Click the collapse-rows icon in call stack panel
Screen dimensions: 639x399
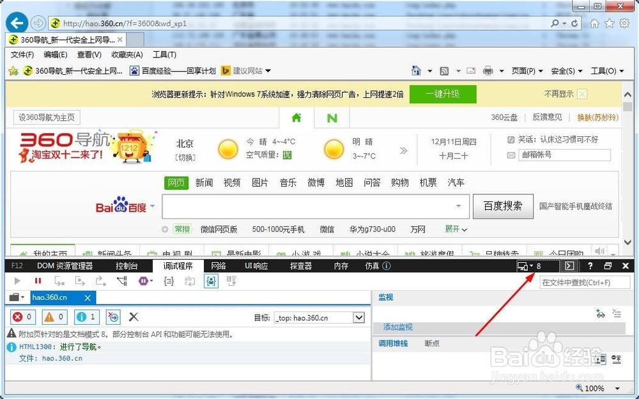(x=617, y=359)
